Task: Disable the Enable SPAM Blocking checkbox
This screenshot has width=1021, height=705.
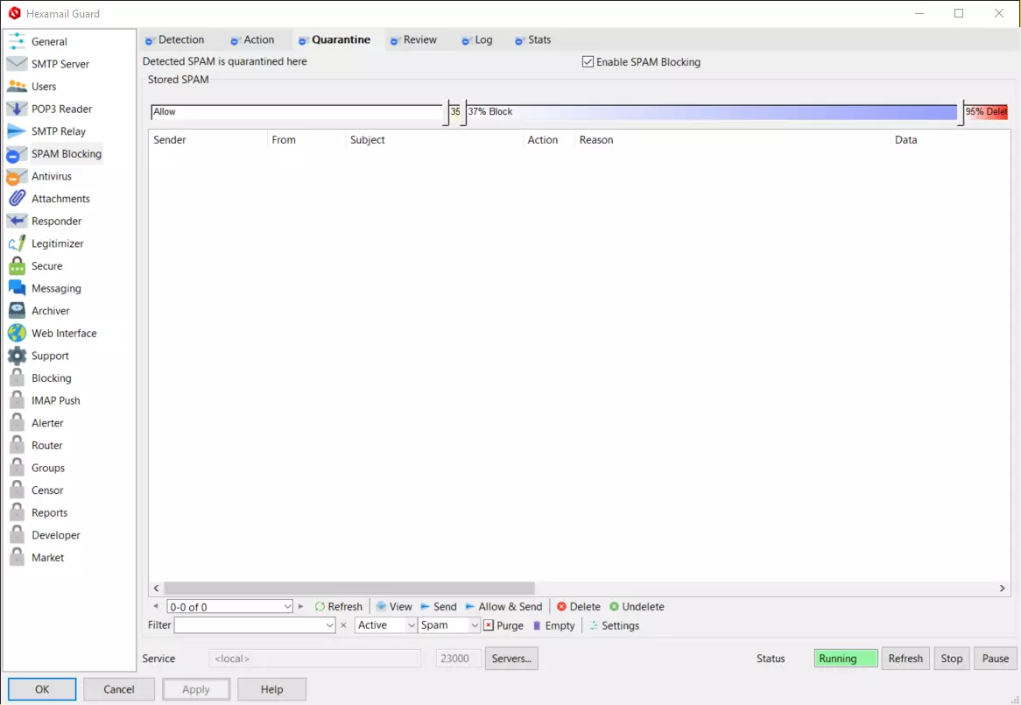Action: click(588, 62)
